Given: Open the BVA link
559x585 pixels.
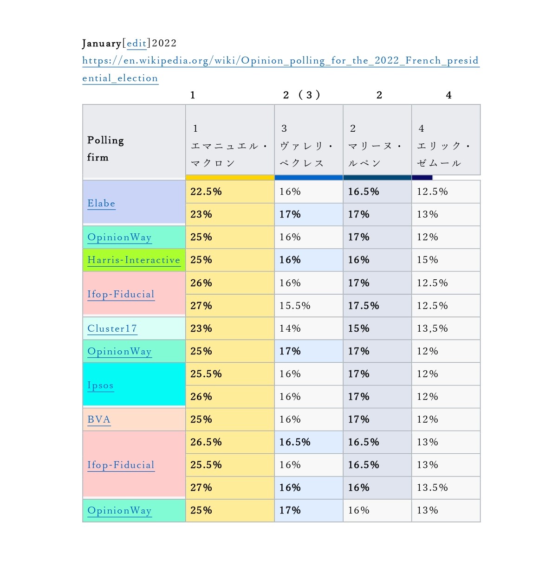Looking at the screenshot, I should pos(99,419).
